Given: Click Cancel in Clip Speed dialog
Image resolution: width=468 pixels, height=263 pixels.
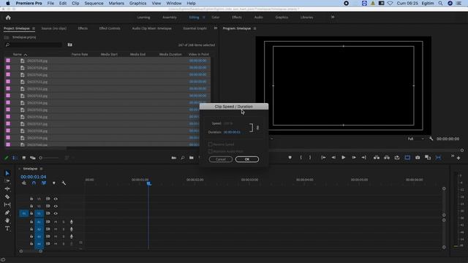Looking at the screenshot, I should click(221, 159).
